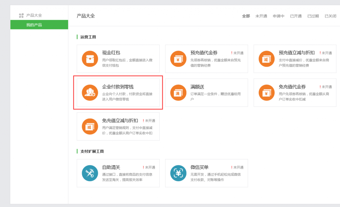Viewport: 340px width, 207px height.
Task: Click description text starting 用户领取红包后
Action: pyautogui.click(x=127, y=63)
